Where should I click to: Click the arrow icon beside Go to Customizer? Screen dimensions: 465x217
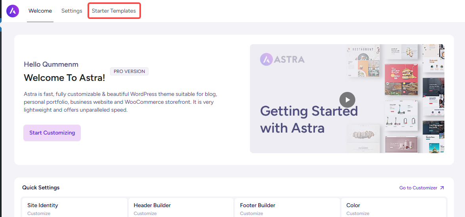click(x=442, y=188)
